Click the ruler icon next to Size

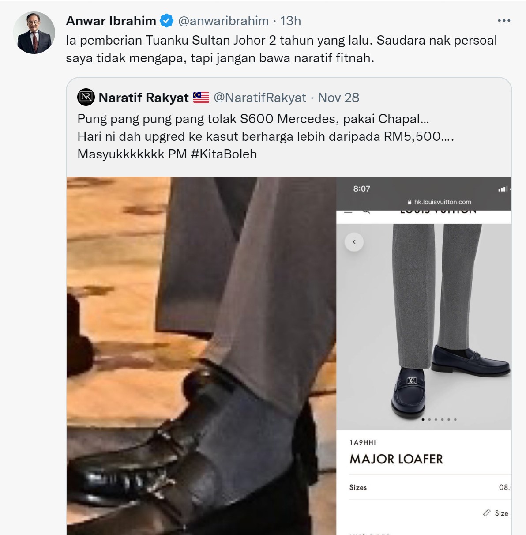[x=487, y=512]
